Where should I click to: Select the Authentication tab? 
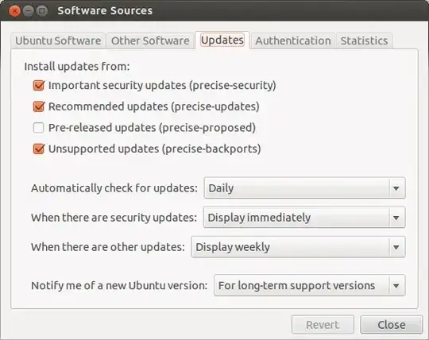click(x=293, y=41)
